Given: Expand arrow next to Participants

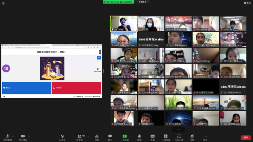Looking at the screenshot, I should point(88,136).
